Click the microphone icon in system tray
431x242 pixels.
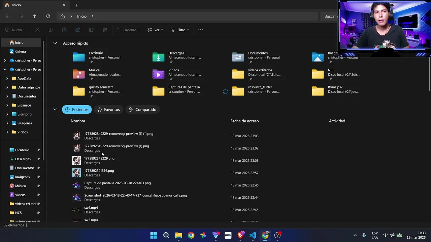364,235
